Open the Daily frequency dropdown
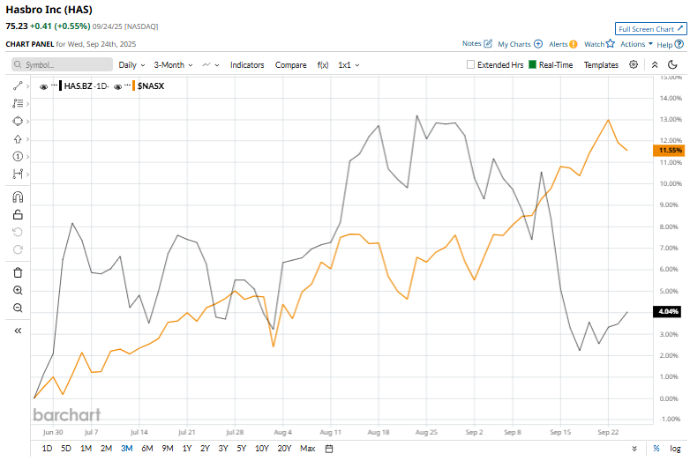 [131, 64]
